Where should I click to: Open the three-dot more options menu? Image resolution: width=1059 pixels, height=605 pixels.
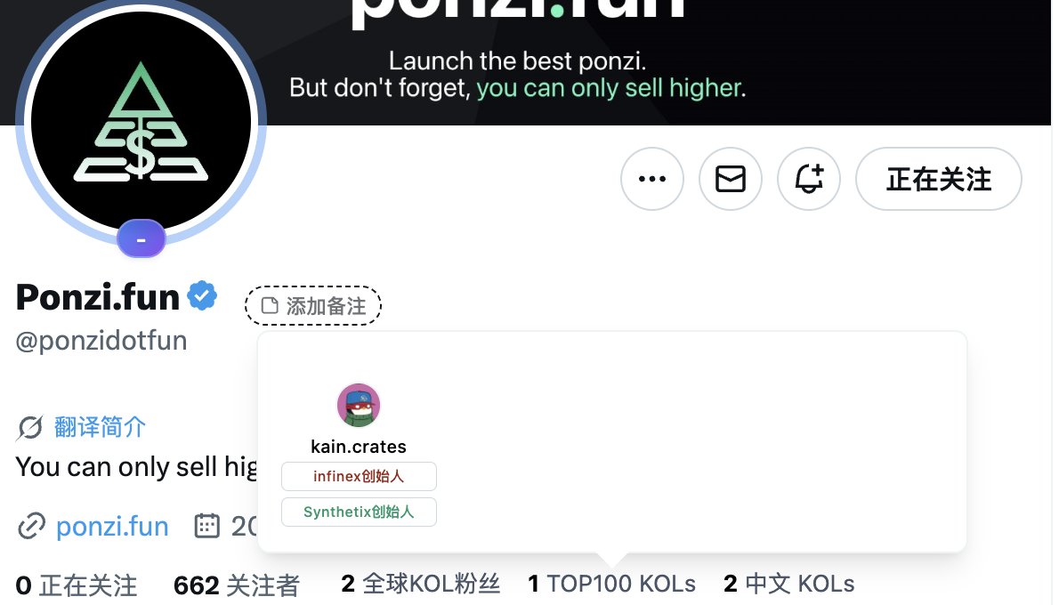tap(651, 179)
